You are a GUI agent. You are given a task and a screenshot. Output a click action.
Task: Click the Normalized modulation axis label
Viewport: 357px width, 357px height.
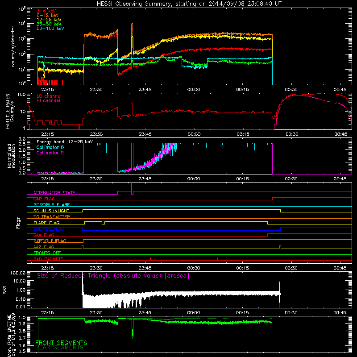point(11,156)
